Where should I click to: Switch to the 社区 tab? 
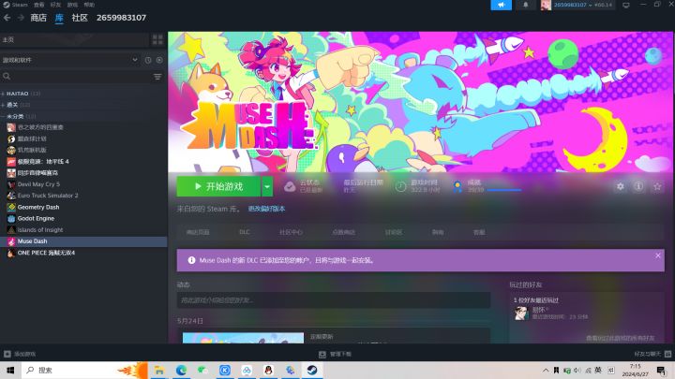pos(80,18)
